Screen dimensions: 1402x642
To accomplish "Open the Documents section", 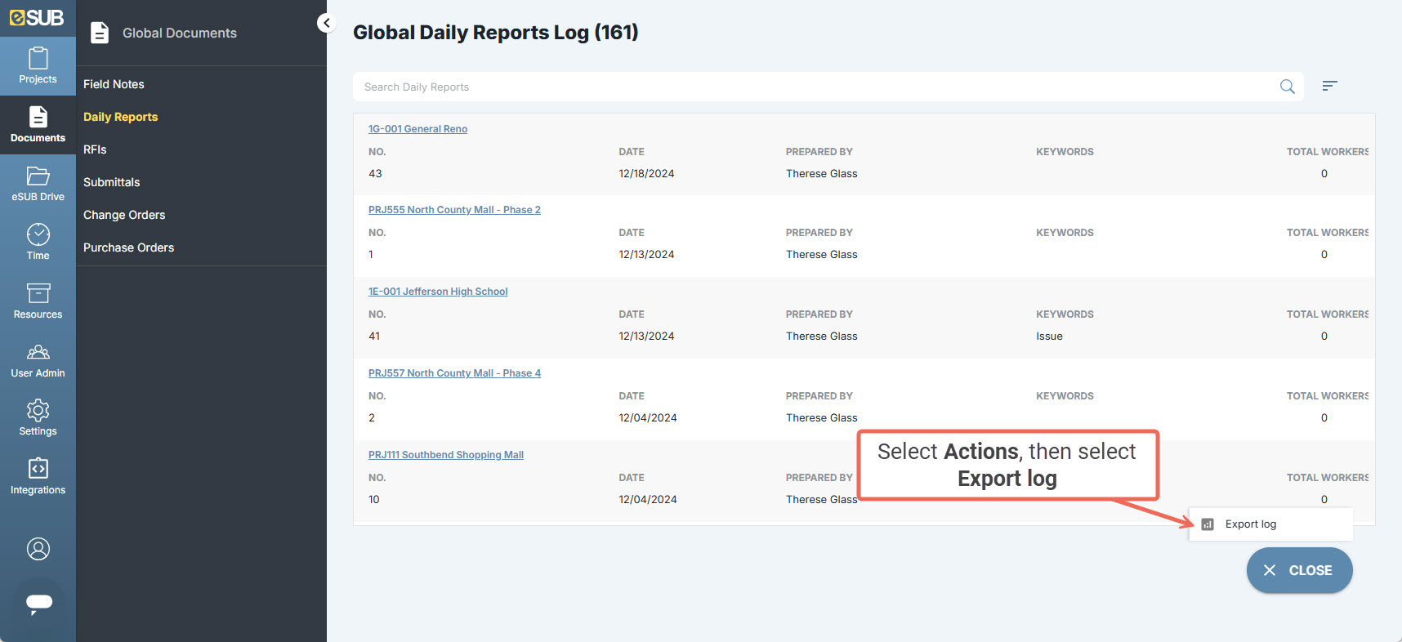I will click(x=38, y=125).
